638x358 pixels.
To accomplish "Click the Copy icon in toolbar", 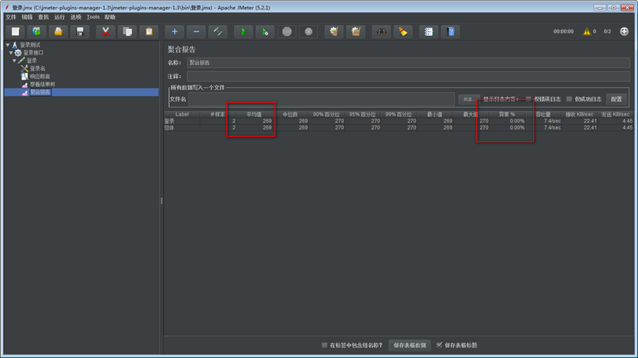I will (x=127, y=32).
